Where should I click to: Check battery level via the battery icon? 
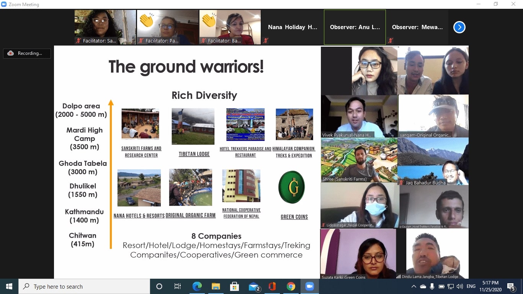pos(441,286)
